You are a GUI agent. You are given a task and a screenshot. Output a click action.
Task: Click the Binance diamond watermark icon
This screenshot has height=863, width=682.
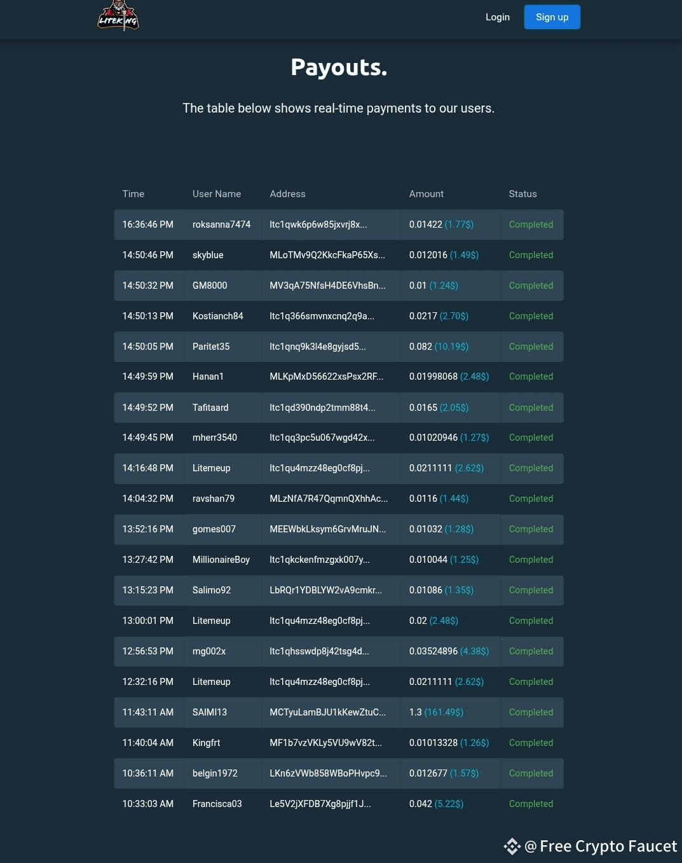pos(512,846)
